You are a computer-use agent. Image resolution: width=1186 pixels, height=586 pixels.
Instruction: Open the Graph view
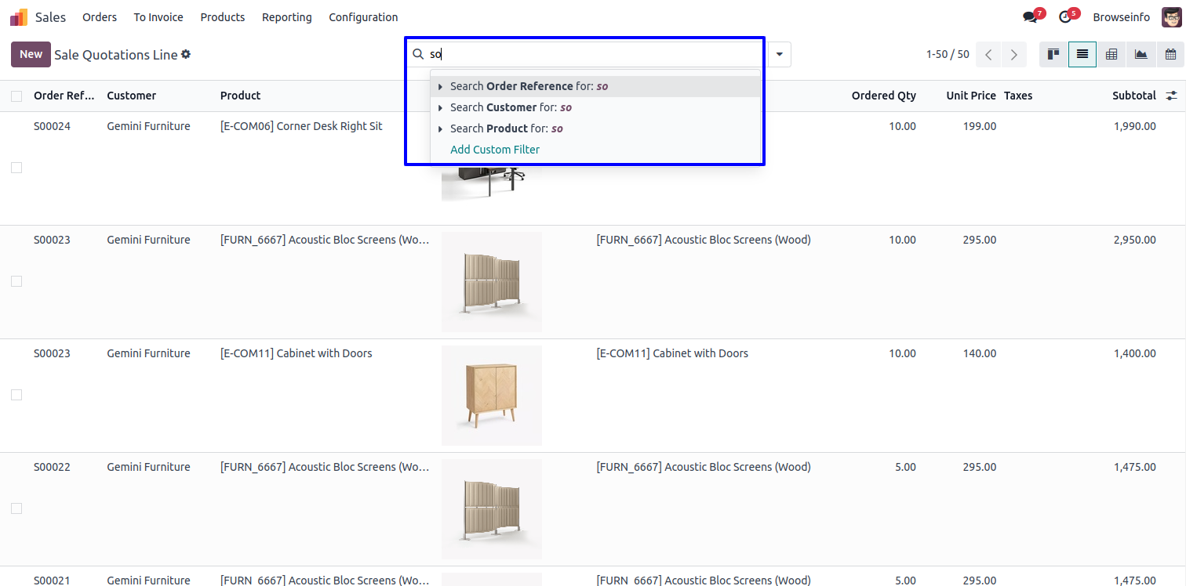point(1141,54)
